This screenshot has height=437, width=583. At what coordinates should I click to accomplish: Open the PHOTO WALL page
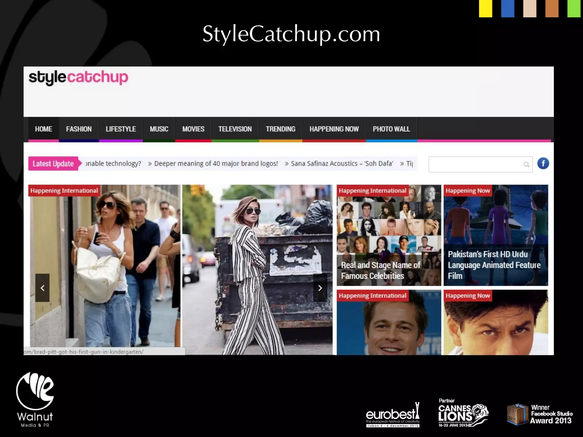click(x=391, y=129)
